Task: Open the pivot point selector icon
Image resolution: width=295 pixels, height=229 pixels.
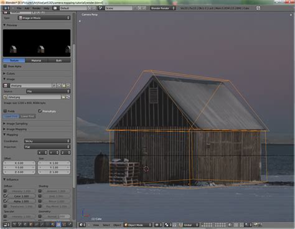Action: tap(167, 225)
